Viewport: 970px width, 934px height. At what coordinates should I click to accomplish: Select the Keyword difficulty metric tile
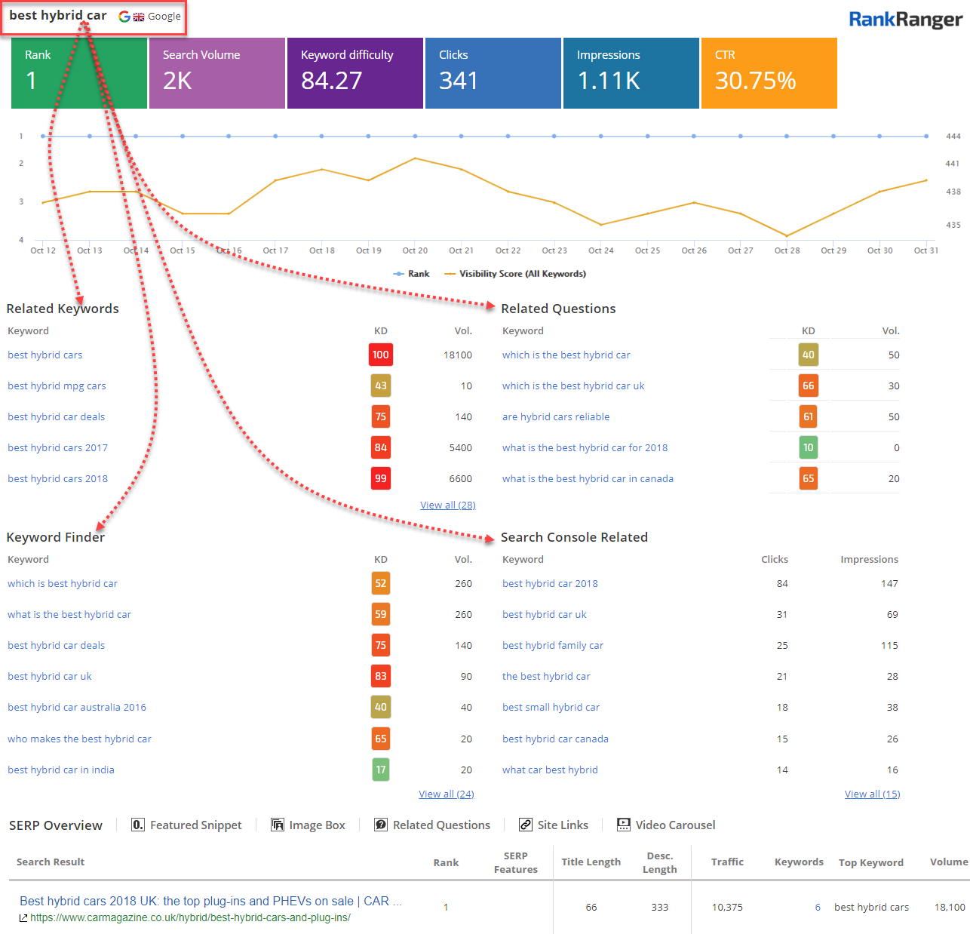pyautogui.click(x=355, y=73)
